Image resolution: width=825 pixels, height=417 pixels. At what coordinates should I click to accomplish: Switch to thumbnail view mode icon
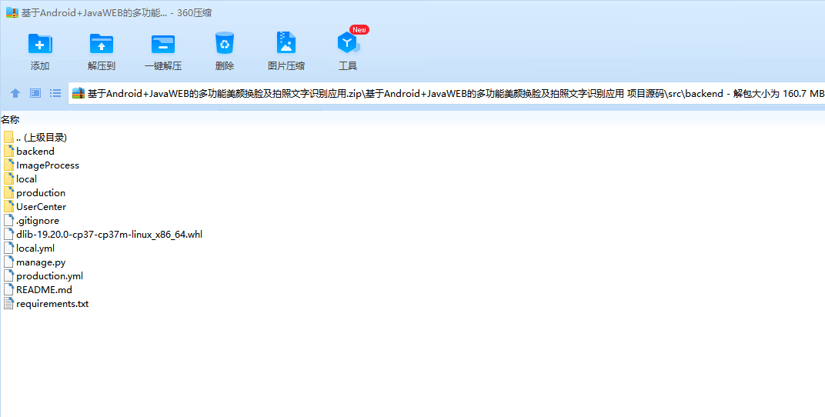tap(35, 93)
